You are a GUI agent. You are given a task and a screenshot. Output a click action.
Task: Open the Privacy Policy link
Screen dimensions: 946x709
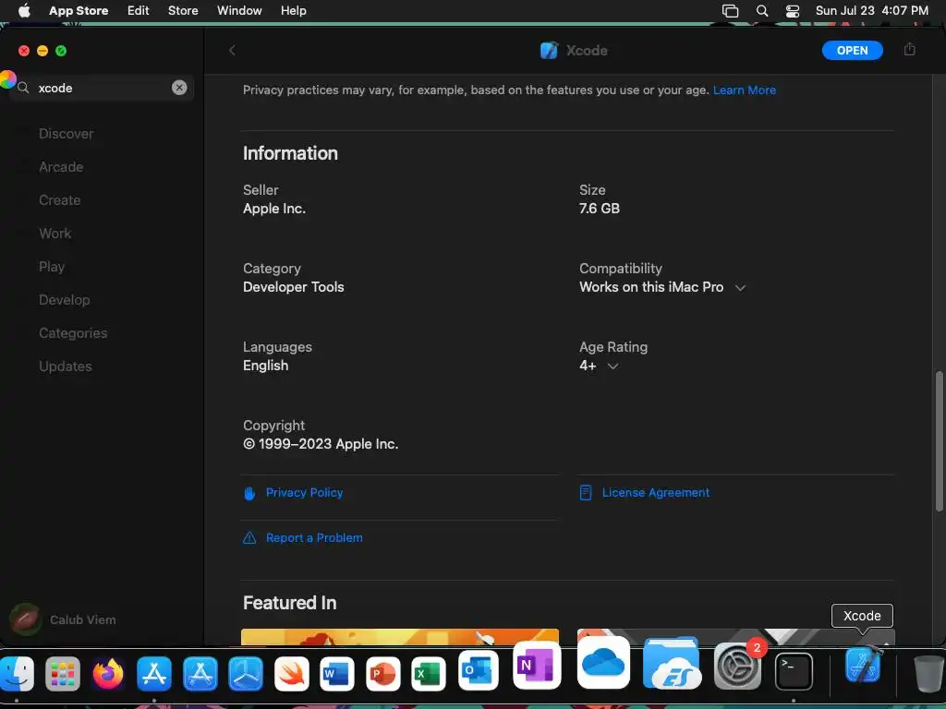pyautogui.click(x=304, y=493)
